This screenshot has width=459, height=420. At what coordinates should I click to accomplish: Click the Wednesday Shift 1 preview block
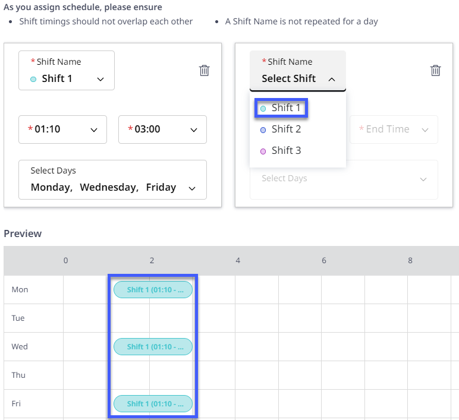[153, 347]
